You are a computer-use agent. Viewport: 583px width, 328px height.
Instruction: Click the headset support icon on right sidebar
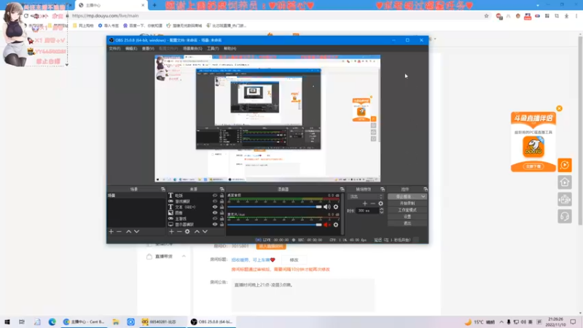coord(564,216)
